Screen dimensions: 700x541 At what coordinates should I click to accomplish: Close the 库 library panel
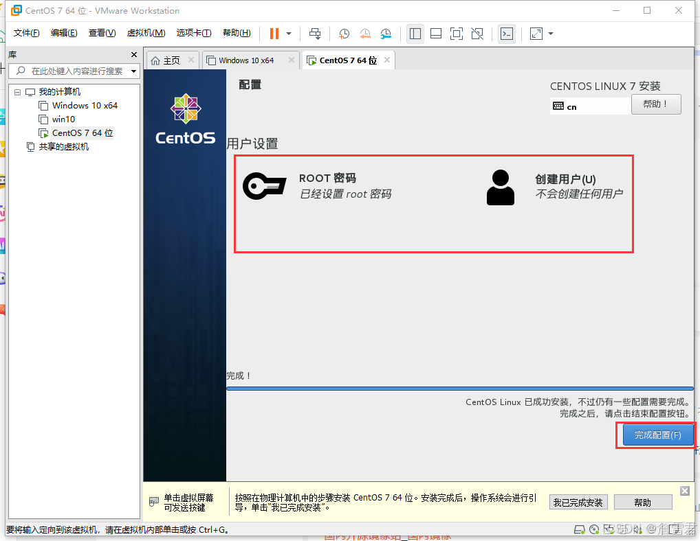tap(134, 54)
